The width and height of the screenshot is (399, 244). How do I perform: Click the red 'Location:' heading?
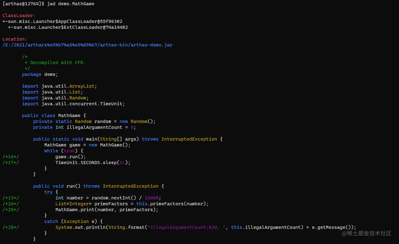click(15, 39)
